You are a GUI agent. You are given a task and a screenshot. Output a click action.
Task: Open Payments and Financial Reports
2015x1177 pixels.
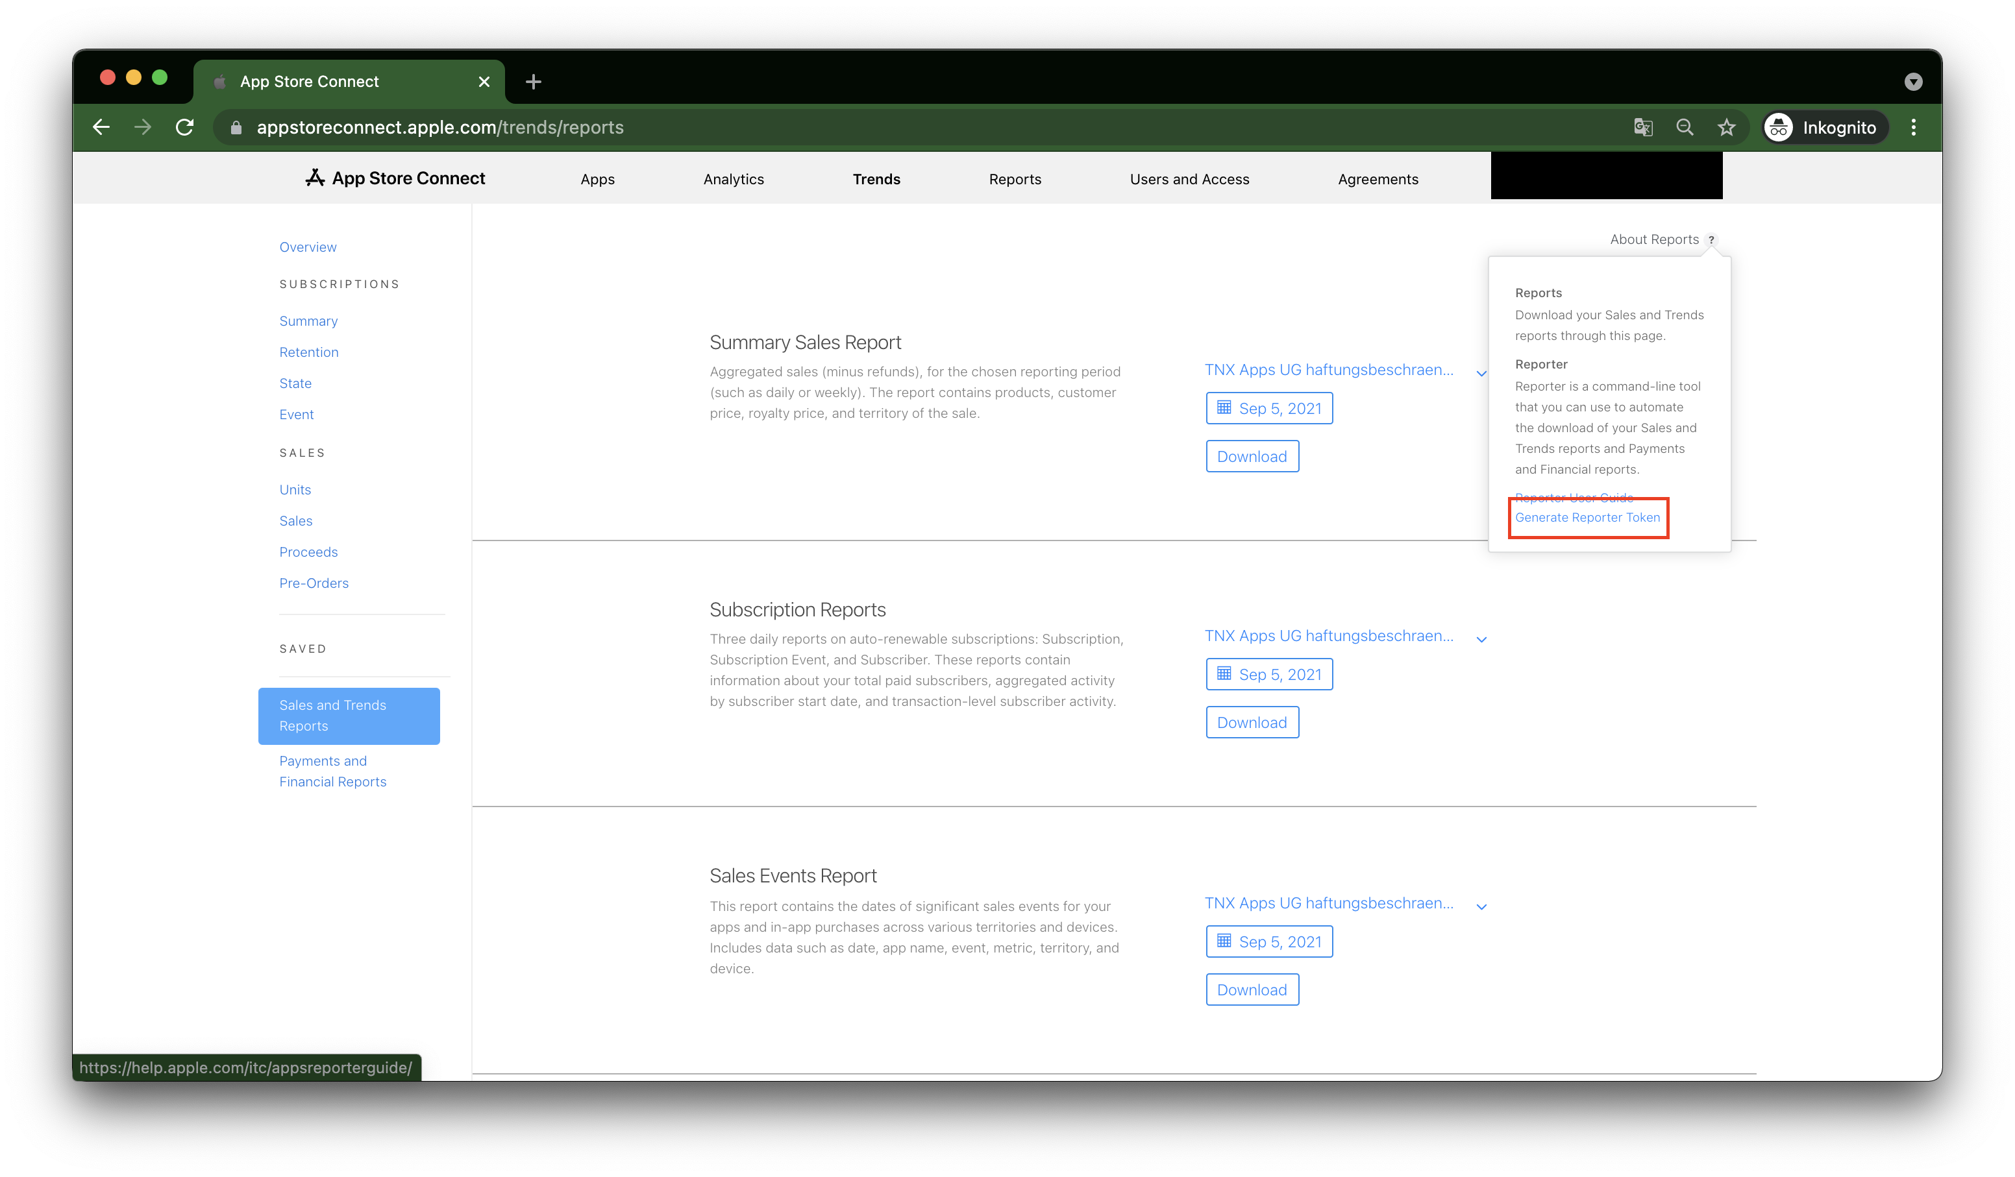[332, 771]
